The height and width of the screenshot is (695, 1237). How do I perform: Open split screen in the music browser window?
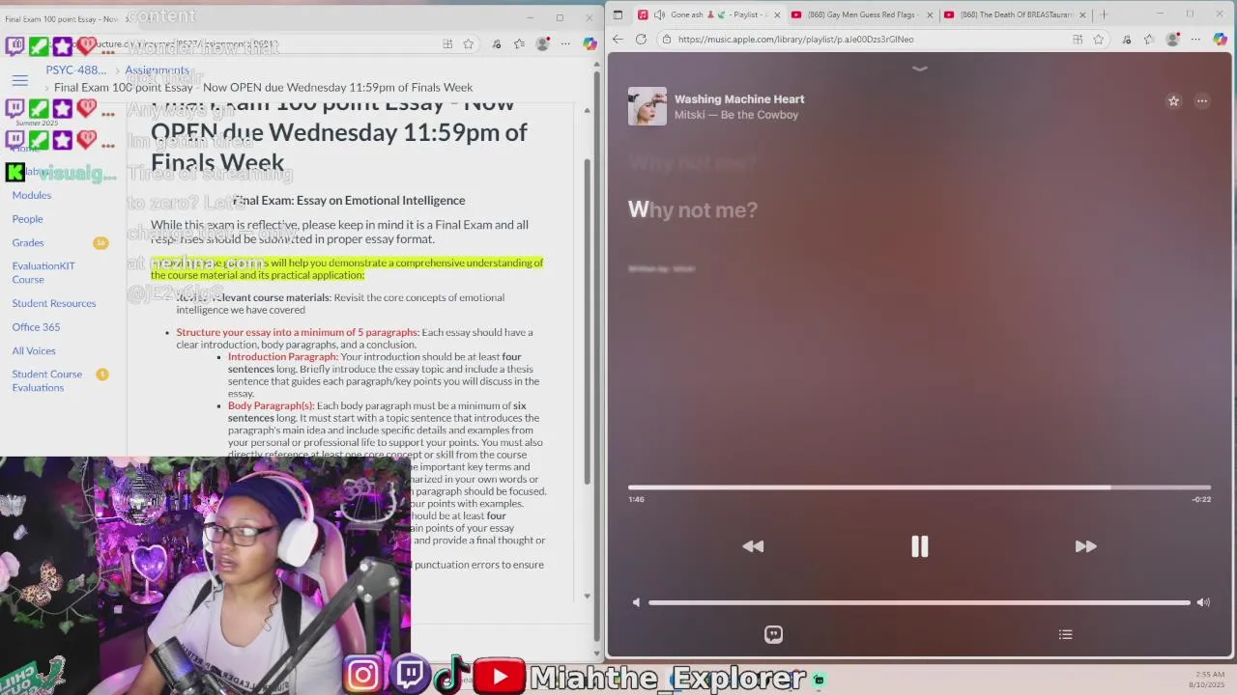(1078, 40)
